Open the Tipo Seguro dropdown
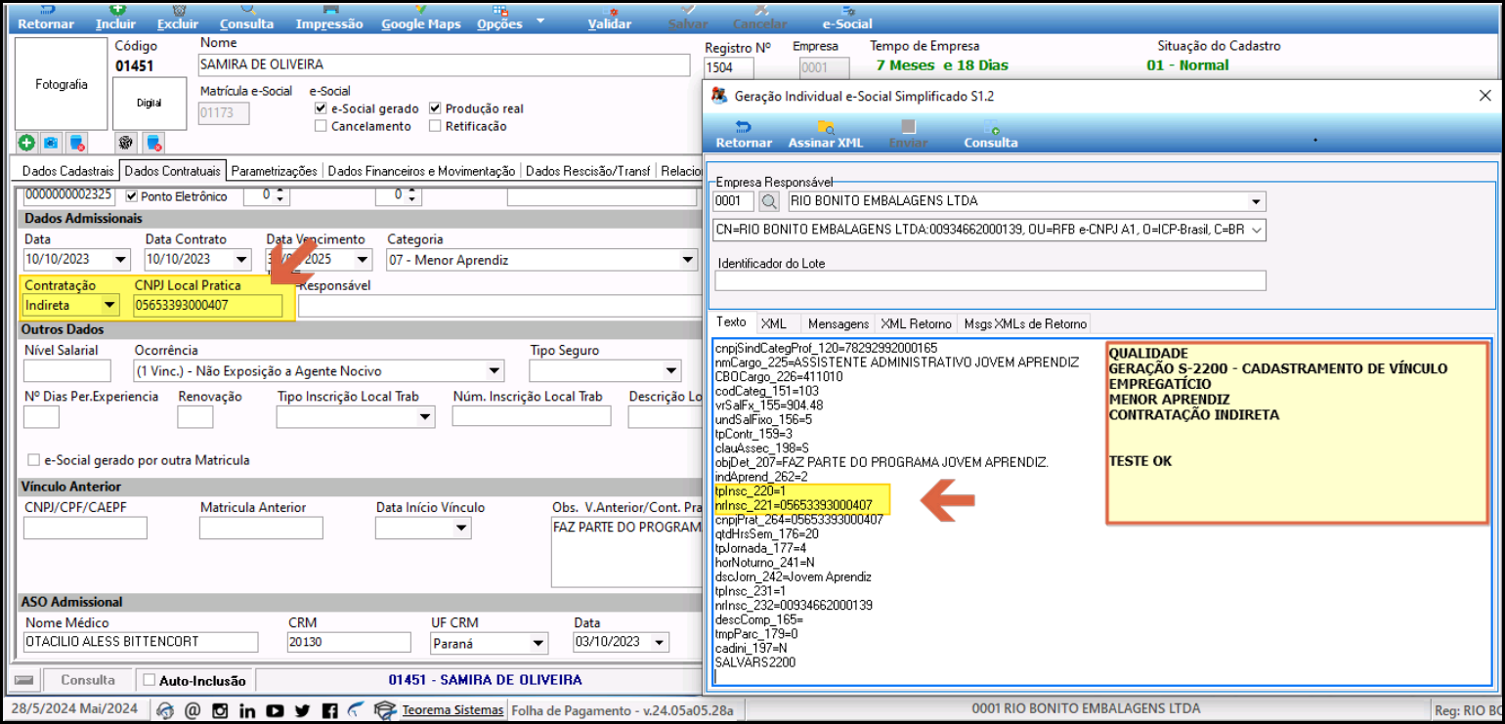 671,371
